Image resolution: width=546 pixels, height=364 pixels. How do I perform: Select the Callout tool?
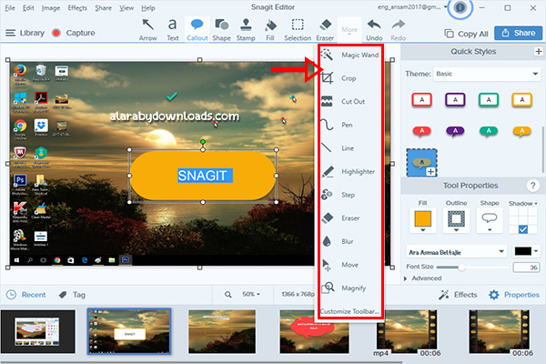click(x=197, y=30)
